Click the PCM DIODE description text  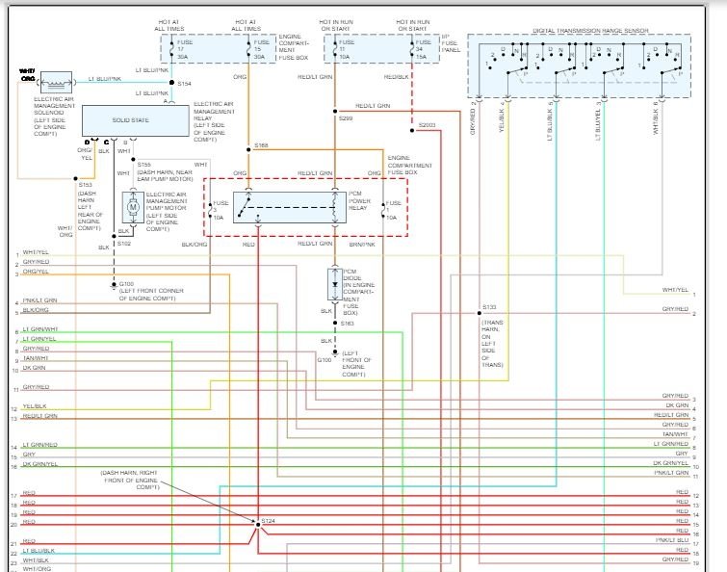(x=358, y=292)
